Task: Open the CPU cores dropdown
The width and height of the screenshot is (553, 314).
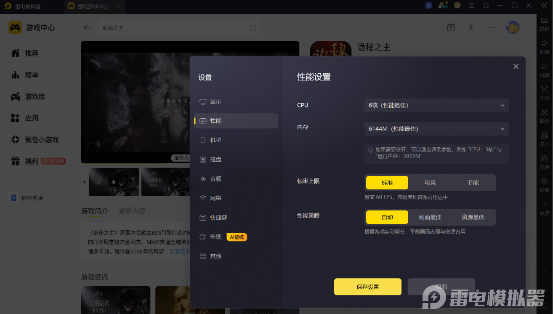Action: [436, 105]
